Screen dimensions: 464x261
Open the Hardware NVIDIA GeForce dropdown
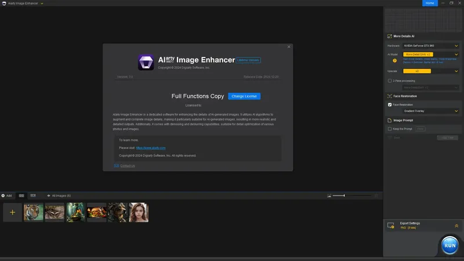[x=430, y=46]
